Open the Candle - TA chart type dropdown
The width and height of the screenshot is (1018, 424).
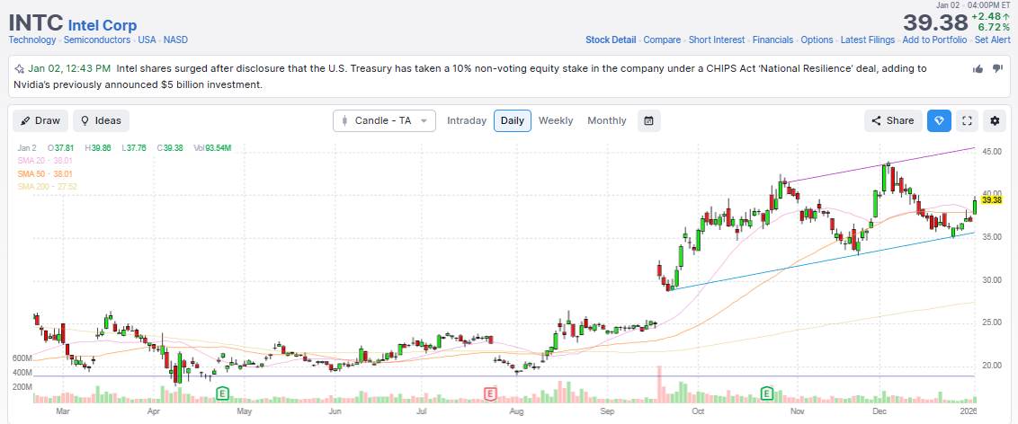[384, 120]
